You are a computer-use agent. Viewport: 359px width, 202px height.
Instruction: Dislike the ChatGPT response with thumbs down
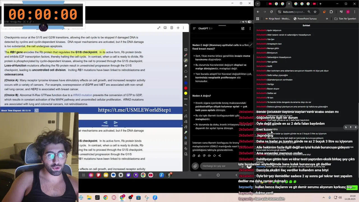tap(204, 155)
